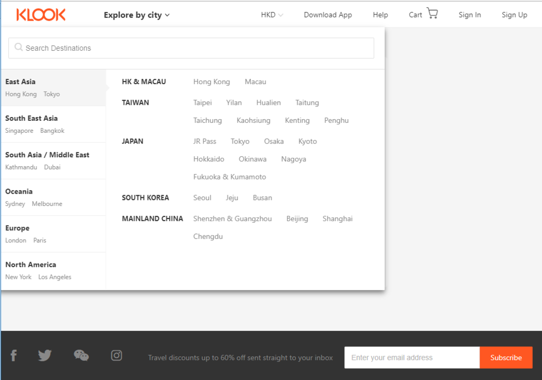Screen dimensions: 542x380
Task: Open the HKD currency dropdown
Action: tap(272, 15)
